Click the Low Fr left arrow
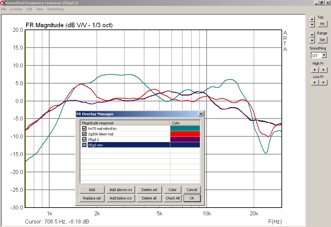This screenshot has width=331, height=227. click(x=315, y=83)
